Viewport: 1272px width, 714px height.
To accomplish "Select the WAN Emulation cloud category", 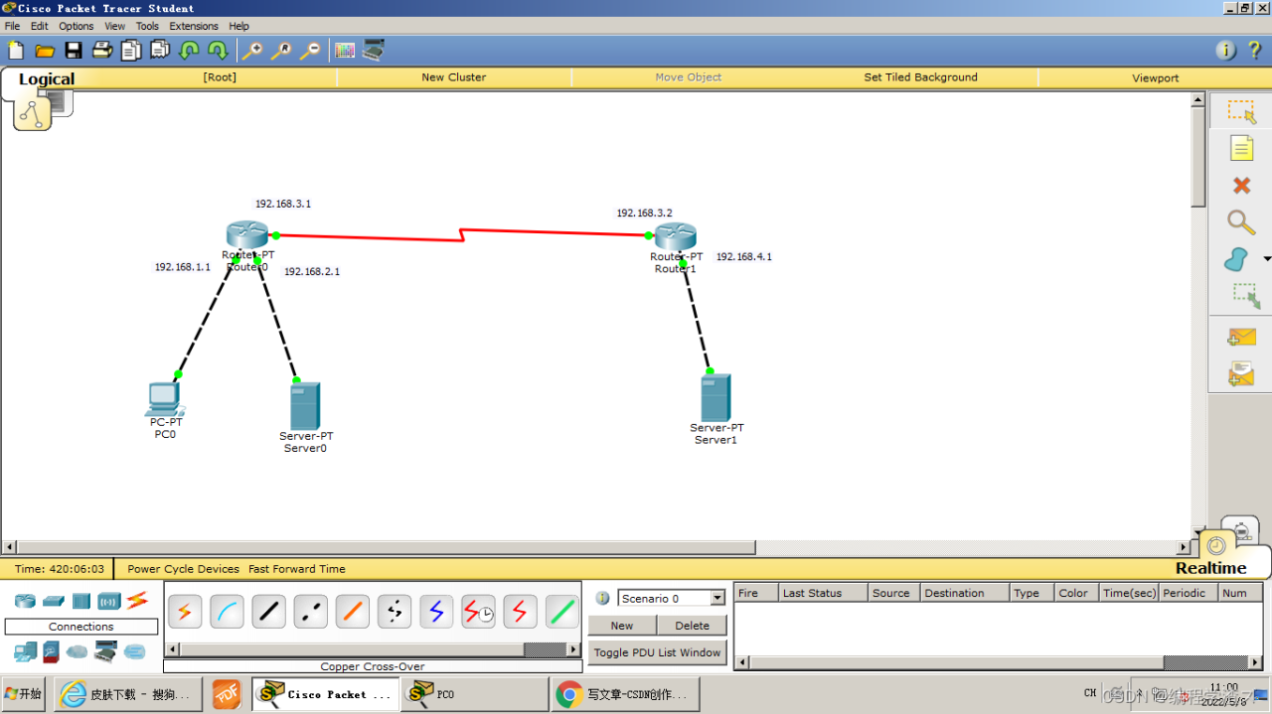I will (x=78, y=651).
